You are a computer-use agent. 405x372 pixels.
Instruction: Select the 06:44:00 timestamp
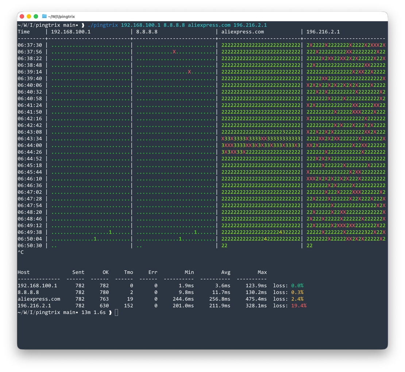(30, 145)
